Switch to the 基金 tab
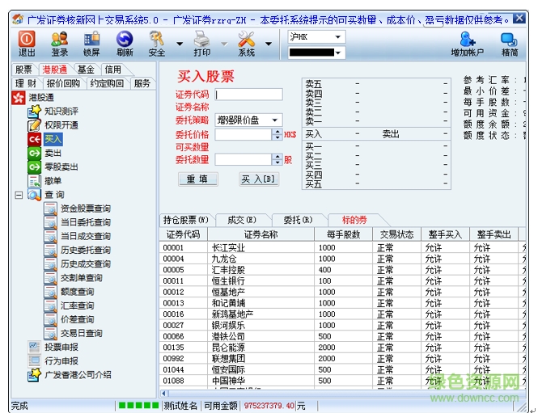The height and width of the screenshot is (413, 538). 86,70
